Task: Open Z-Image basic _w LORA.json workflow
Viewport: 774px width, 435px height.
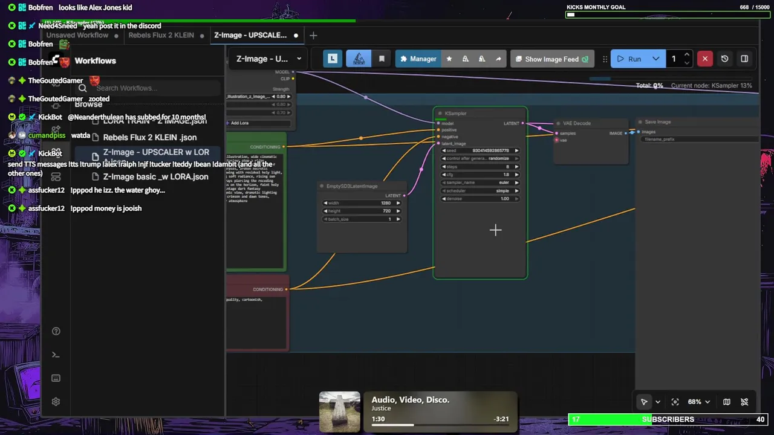Action: (x=155, y=177)
